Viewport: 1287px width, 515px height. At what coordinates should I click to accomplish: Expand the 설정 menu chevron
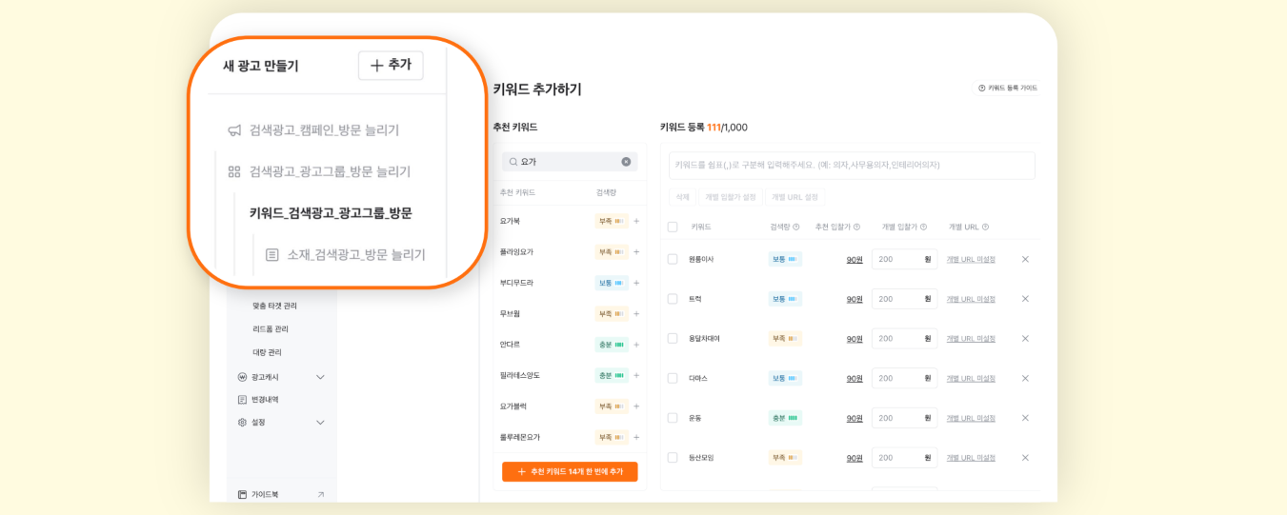[x=320, y=423]
